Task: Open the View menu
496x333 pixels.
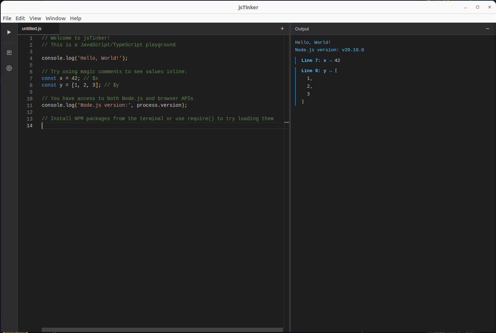Action: pos(35,18)
